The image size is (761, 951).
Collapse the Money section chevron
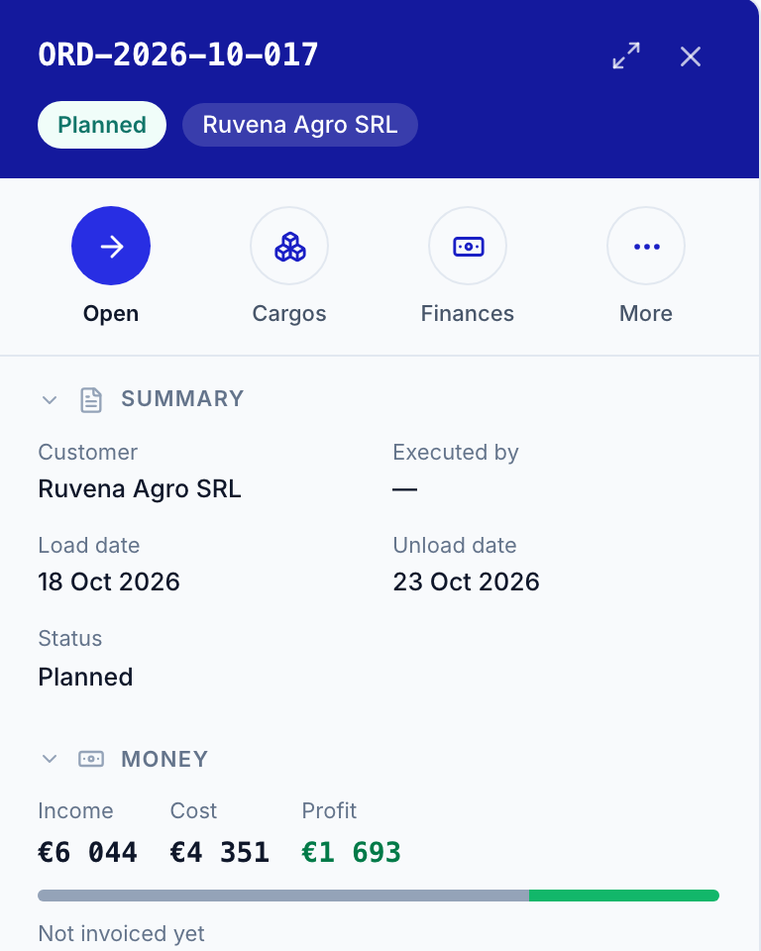pos(50,759)
